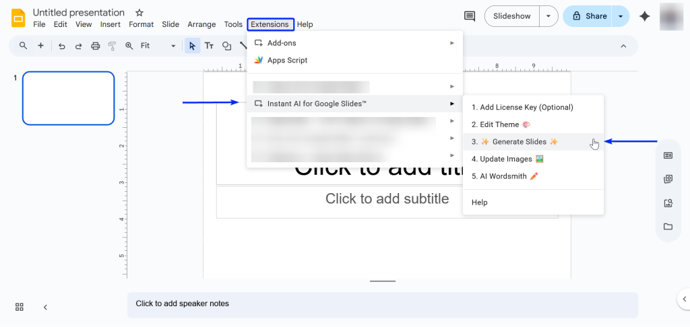
Task: Click the Share button
Action: pyautogui.click(x=588, y=16)
